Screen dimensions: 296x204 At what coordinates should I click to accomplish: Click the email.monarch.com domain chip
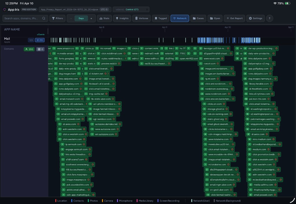point(69,99)
